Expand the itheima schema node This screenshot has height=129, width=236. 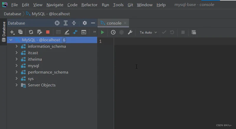coord(17,59)
